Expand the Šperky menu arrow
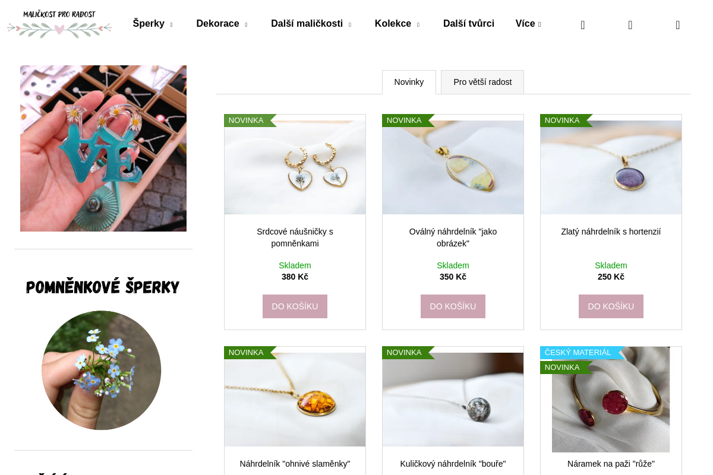The height and width of the screenshot is (475, 713). coord(171,25)
